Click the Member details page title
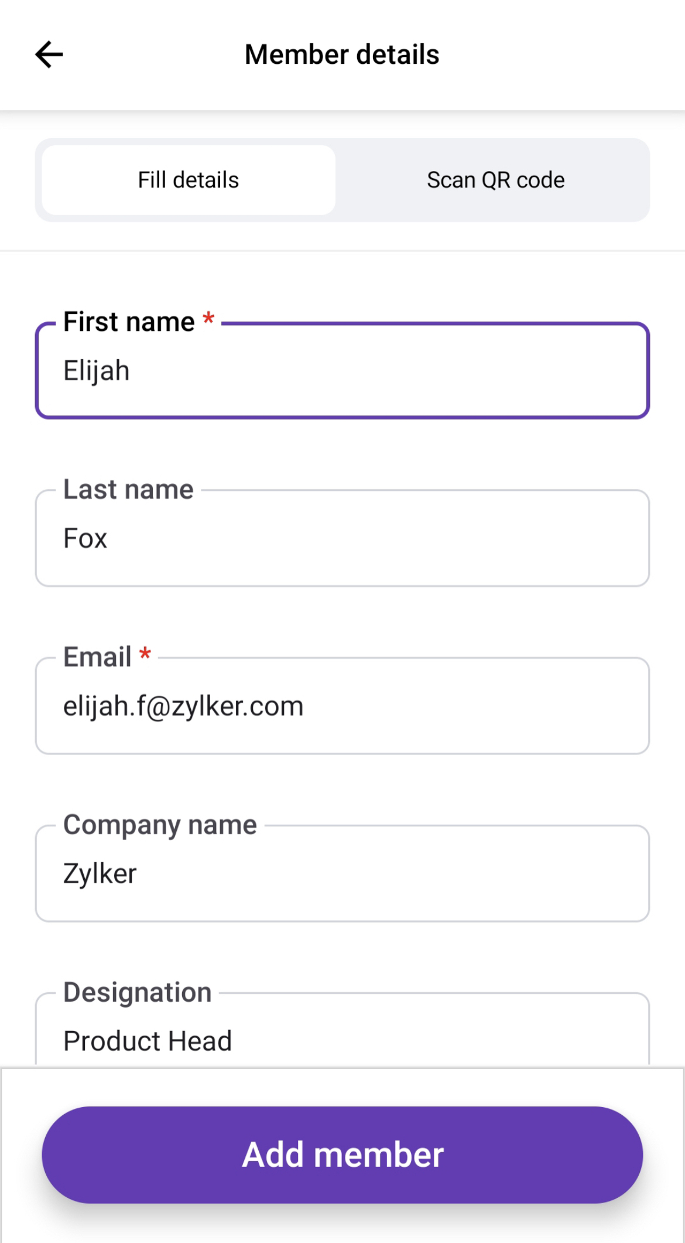Image resolution: width=685 pixels, height=1243 pixels. point(342,55)
